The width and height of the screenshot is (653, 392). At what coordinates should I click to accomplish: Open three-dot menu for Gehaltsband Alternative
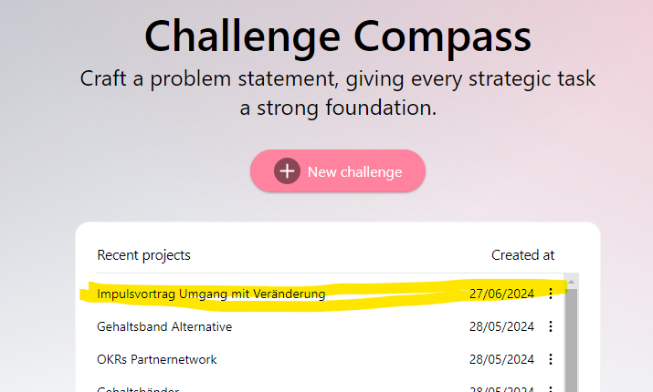pos(551,326)
